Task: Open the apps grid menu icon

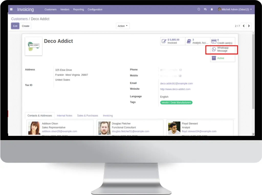Action: pos(11,9)
